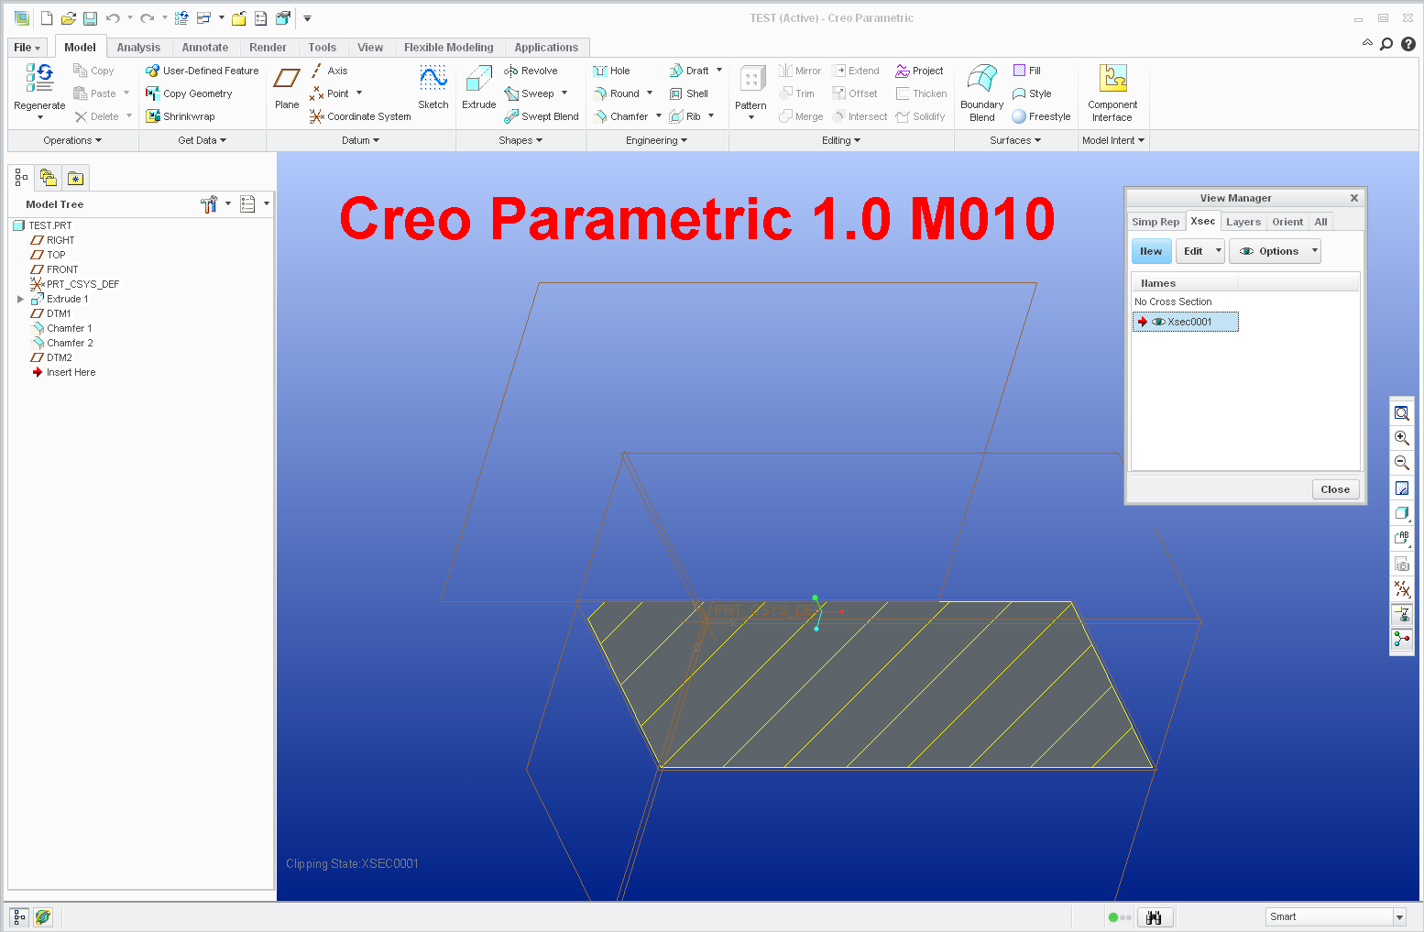Click the Refit zoom icon
This screenshot has height=932, width=1424.
pos(1402,413)
